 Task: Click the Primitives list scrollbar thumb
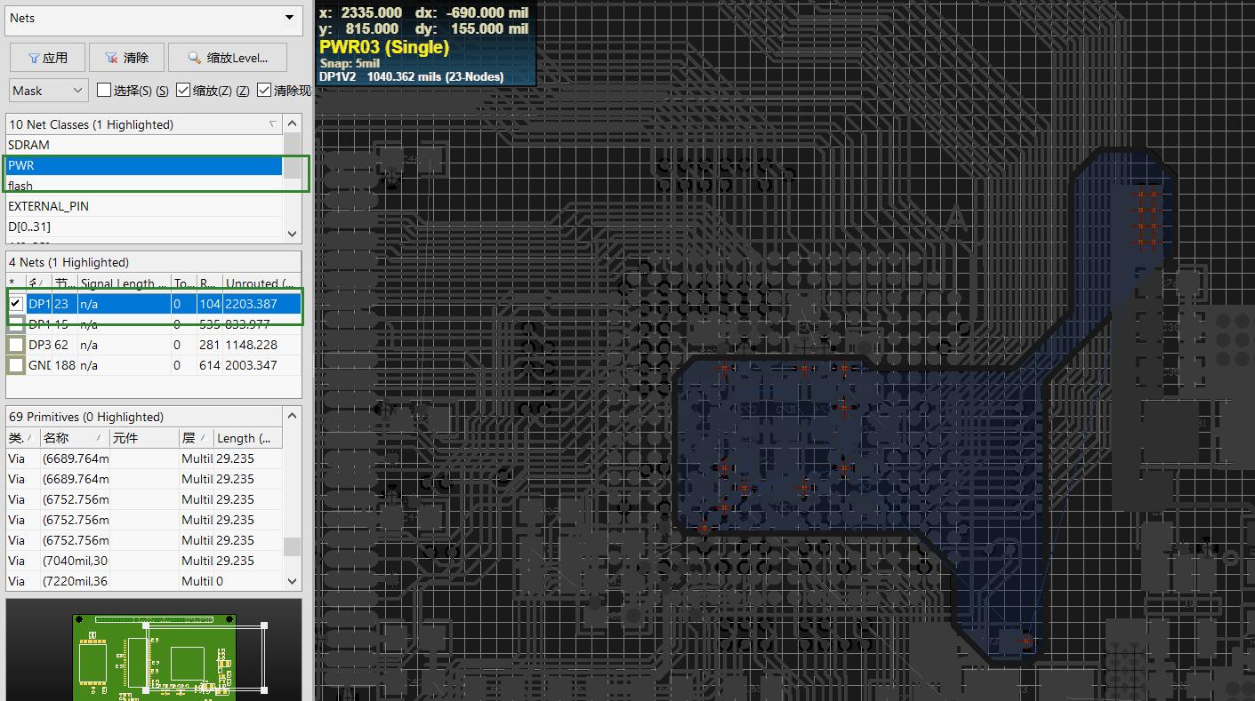pyautogui.click(x=292, y=546)
